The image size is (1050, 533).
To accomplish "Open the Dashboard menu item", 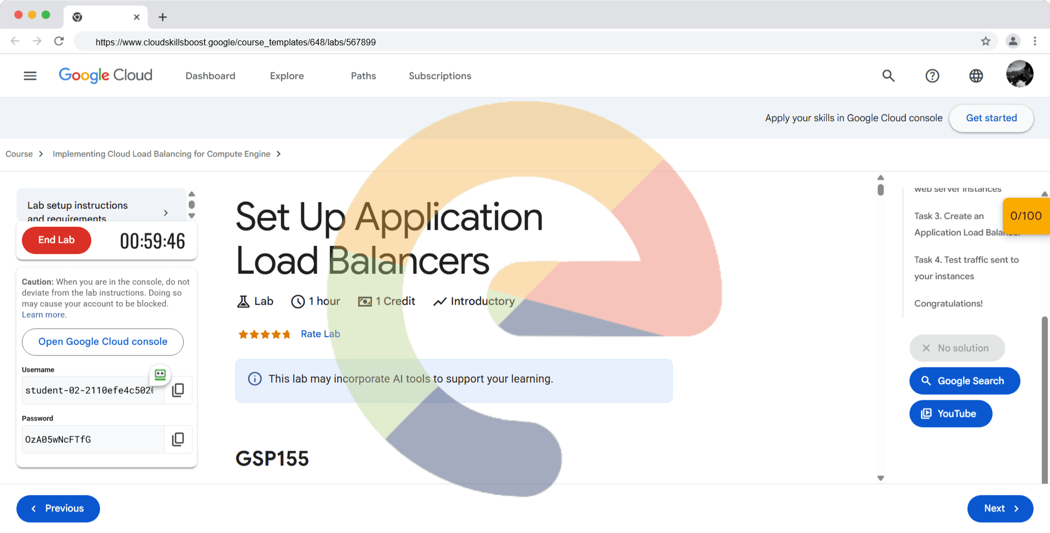I will [x=211, y=76].
